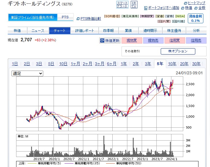Set chart range to 6ヶ月
Image resolution: width=210 pixels, height=167 pixels.
(x=111, y=64)
